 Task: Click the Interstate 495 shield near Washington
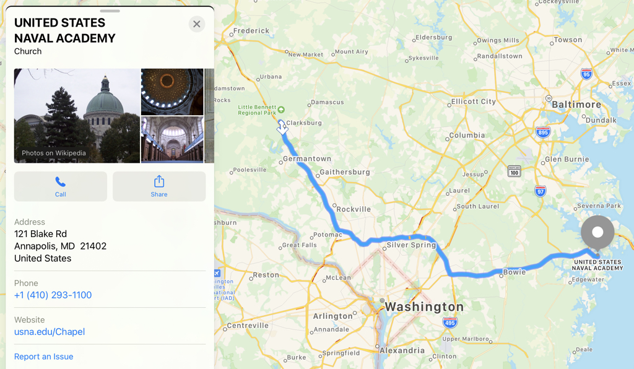click(449, 323)
